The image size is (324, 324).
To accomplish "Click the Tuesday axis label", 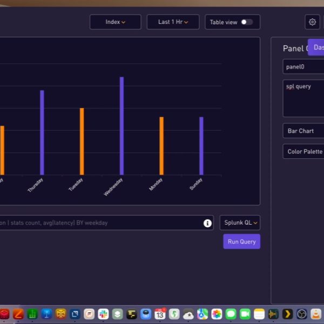I will click(x=76, y=184).
